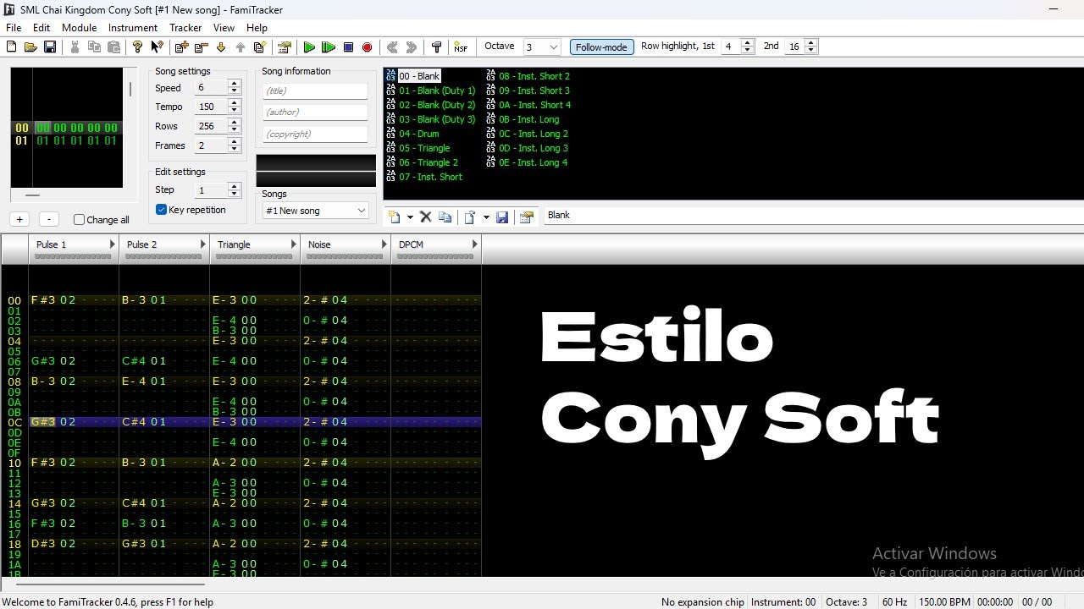Add a frame with the add frame icon
Screen dimensions: 1084x609
(181, 47)
